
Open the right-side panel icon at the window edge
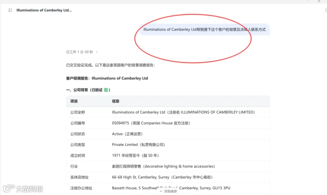[326, 10]
